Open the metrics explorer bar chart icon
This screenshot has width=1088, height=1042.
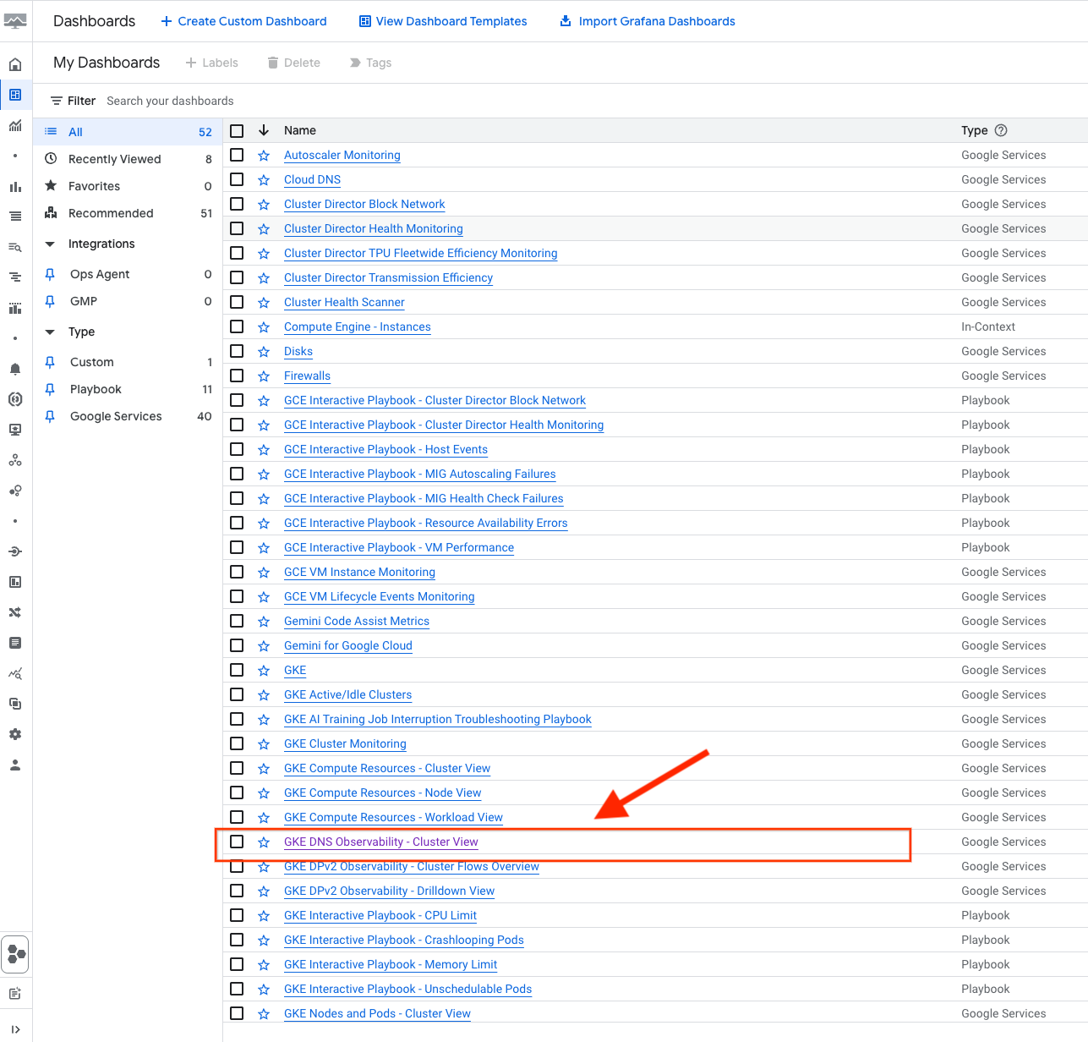click(x=15, y=186)
